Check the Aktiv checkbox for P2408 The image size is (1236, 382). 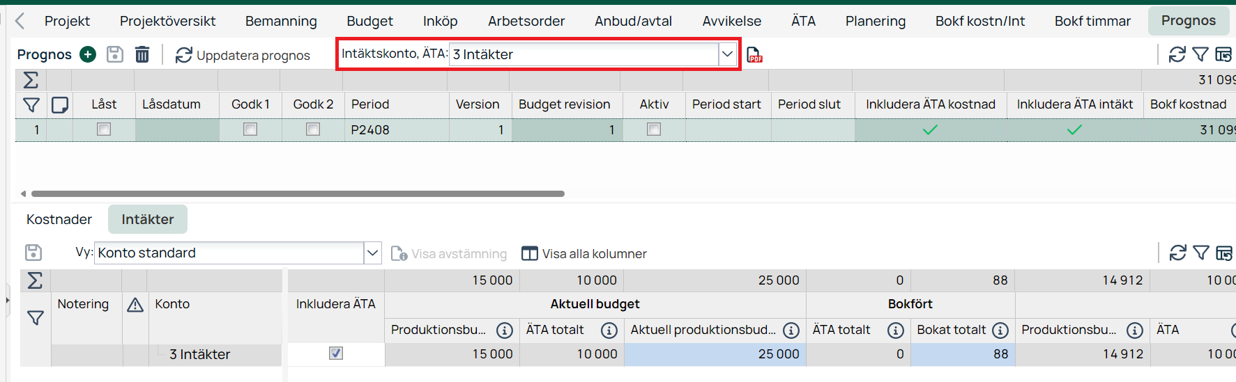click(654, 129)
